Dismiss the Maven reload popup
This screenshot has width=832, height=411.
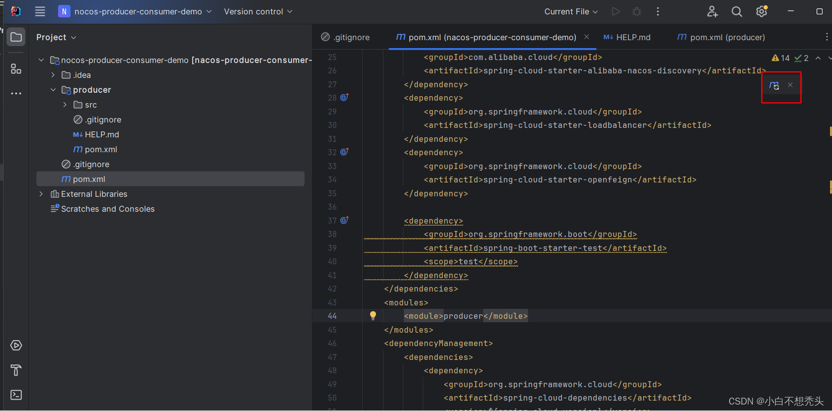[790, 85]
